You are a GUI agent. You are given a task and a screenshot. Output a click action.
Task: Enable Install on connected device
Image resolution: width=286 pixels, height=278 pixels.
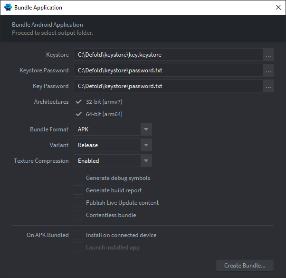point(78,235)
